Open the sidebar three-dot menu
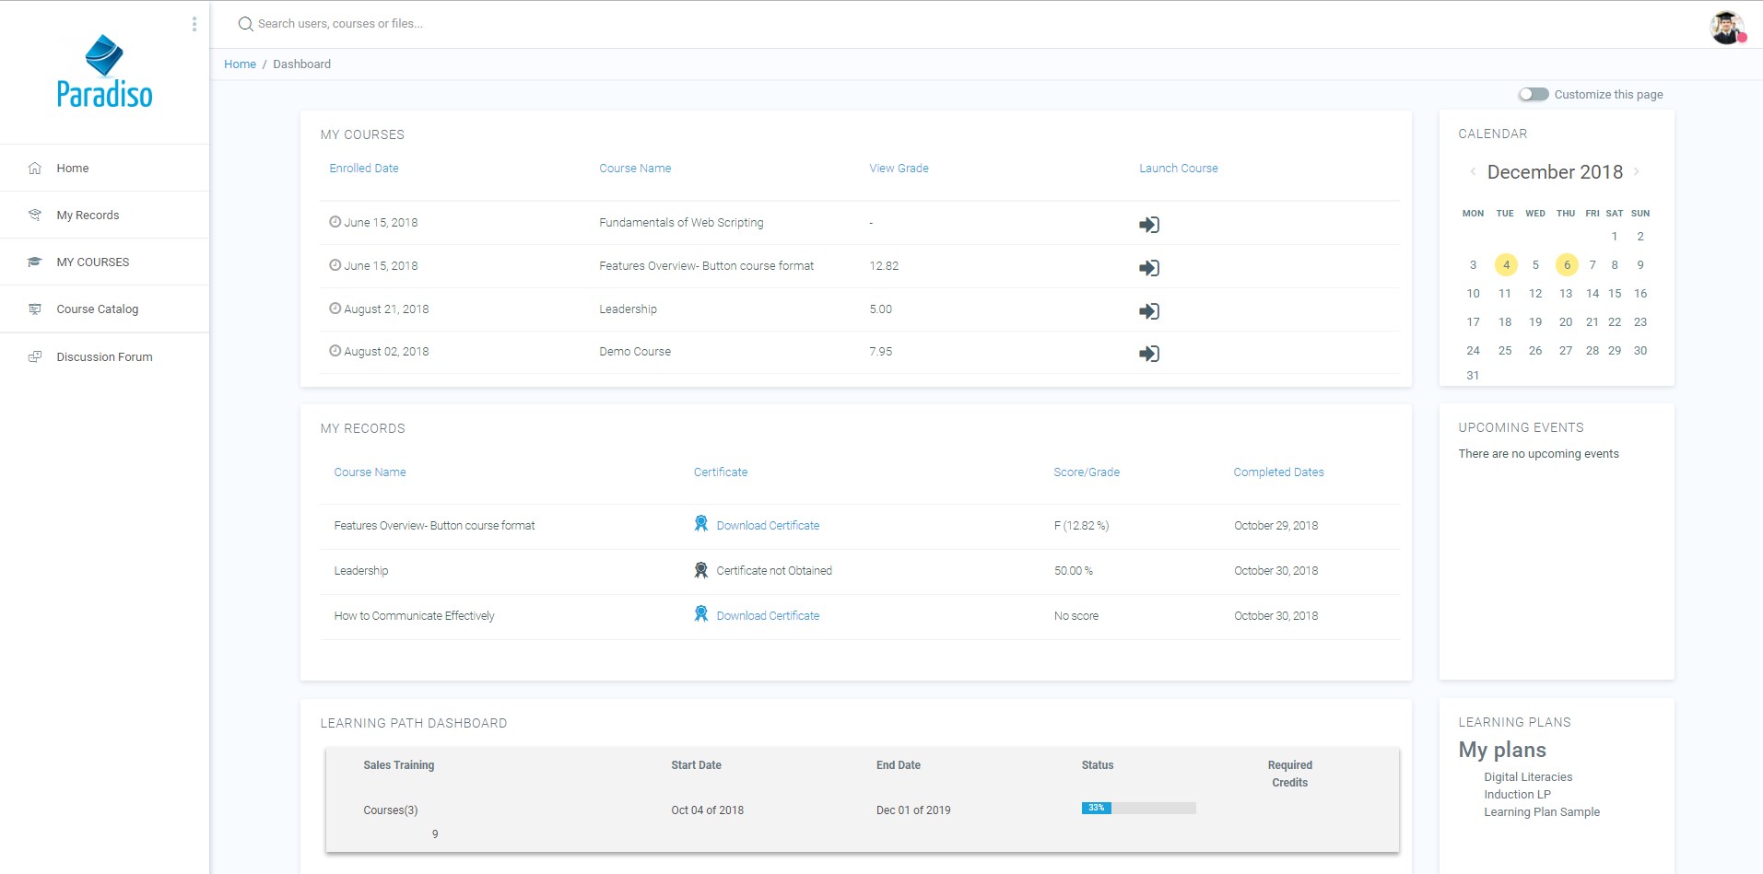This screenshot has width=1763, height=874. click(x=194, y=24)
